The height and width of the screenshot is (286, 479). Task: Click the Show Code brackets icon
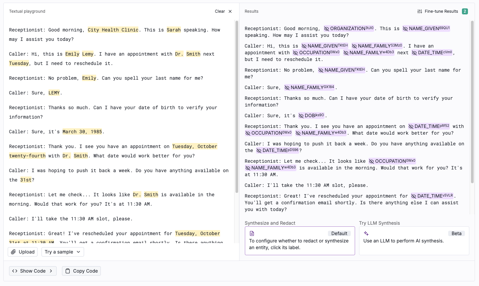pos(15,271)
